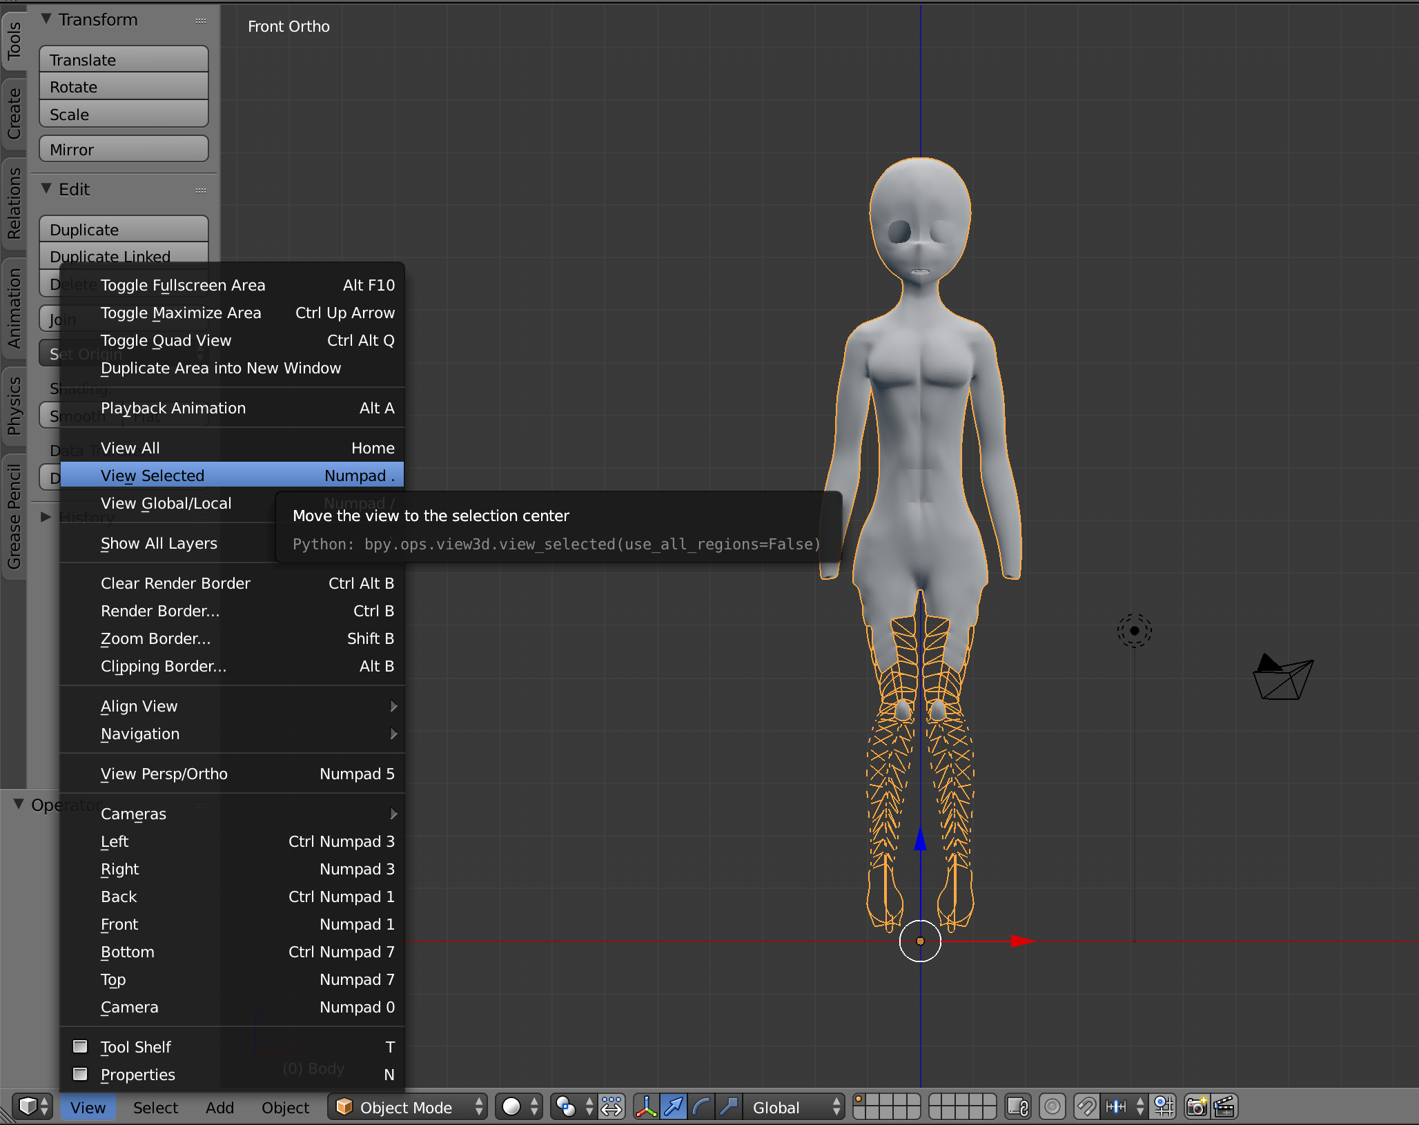
Task: Click the Translate button
Action: tap(124, 59)
